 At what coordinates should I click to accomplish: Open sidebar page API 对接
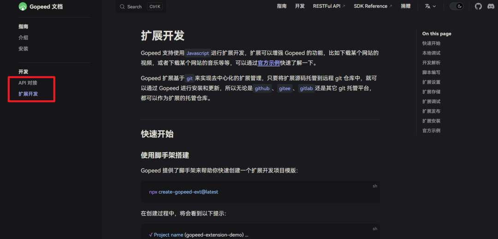click(x=28, y=83)
